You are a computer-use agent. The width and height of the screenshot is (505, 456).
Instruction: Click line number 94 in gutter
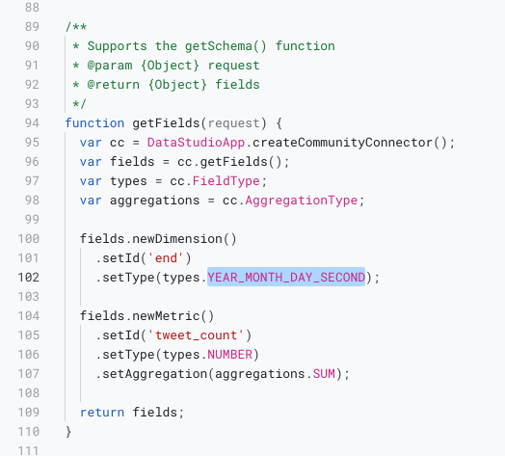click(x=32, y=123)
